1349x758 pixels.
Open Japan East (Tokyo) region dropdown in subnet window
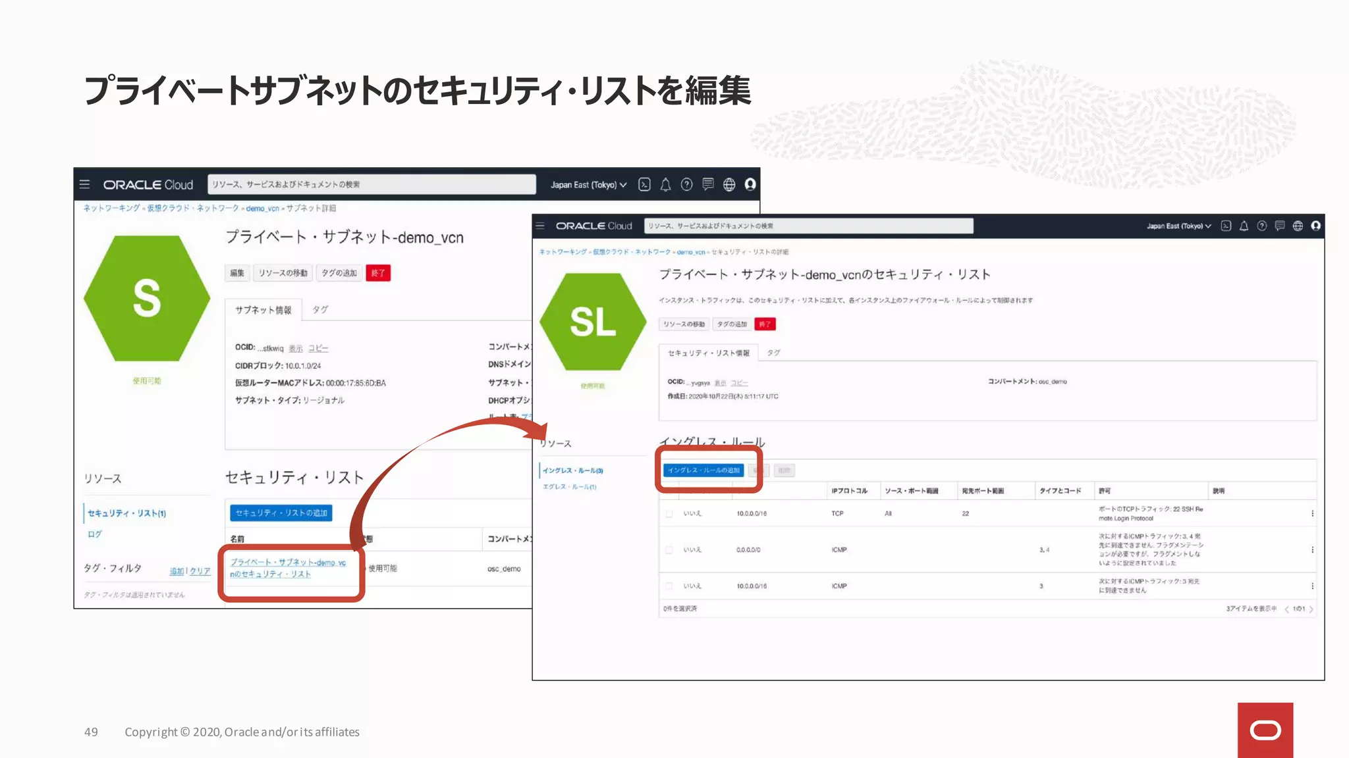point(588,185)
